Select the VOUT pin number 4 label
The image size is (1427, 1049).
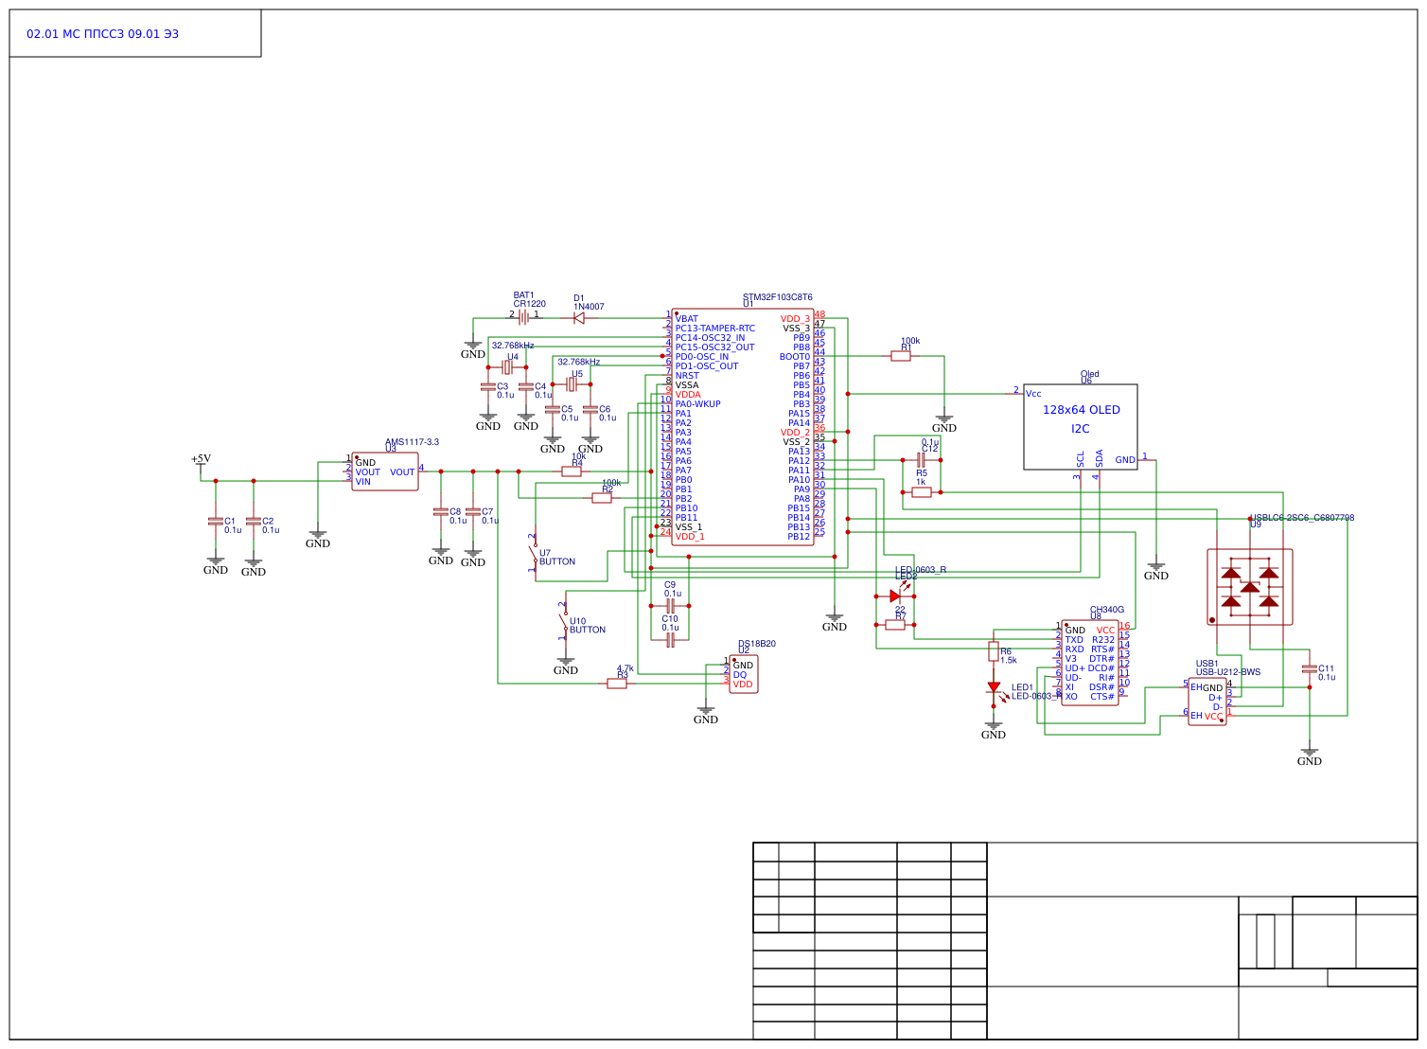pyautogui.click(x=421, y=468)
